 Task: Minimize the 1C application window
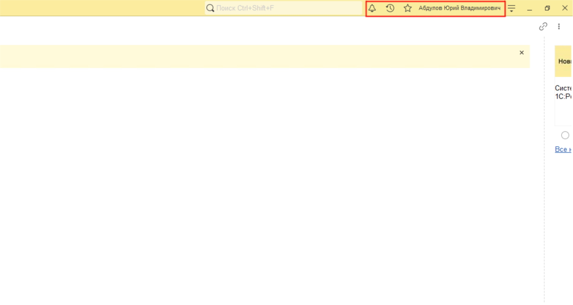(x=530, y=9)
